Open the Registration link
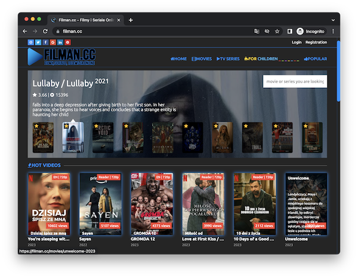Image resolution: width=358 pixels, height=278 pixels. click(x=316, y=42)
